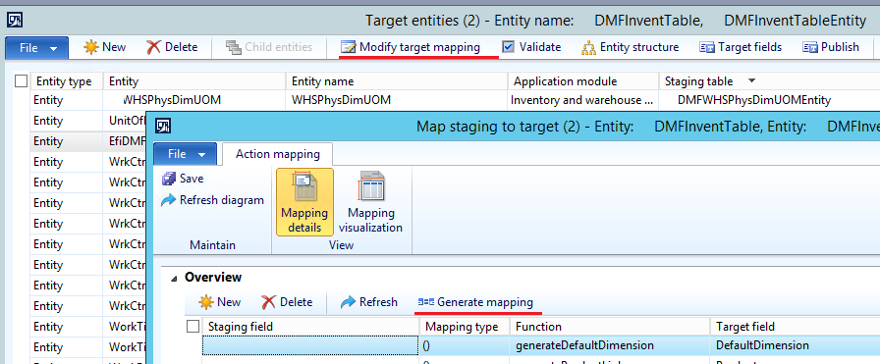Select the Mapping details view
880x364 pixels.
(x=304, y=202)
